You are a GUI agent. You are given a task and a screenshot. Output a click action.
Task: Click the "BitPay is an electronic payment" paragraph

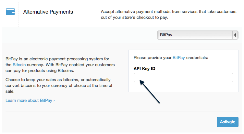60,65
